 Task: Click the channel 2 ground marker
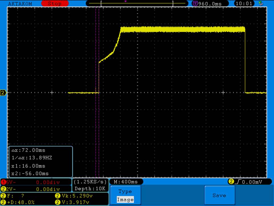tap(3, 93)
